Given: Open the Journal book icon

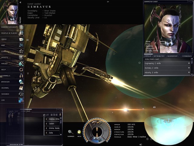Looking at the screenshot, I should click(x=21, y=88).
